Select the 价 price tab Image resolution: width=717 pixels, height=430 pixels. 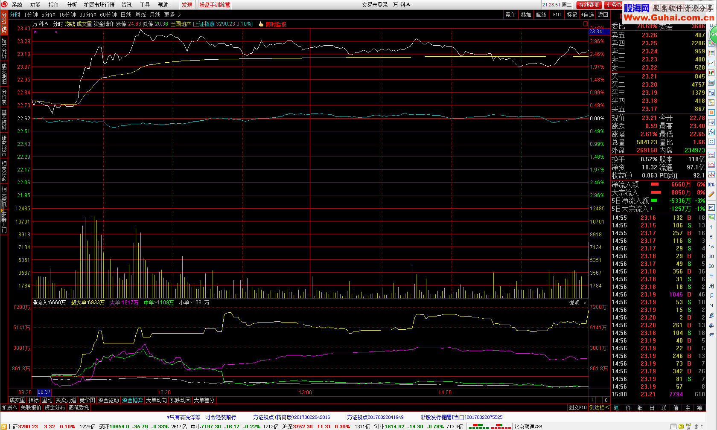point(628,408)
